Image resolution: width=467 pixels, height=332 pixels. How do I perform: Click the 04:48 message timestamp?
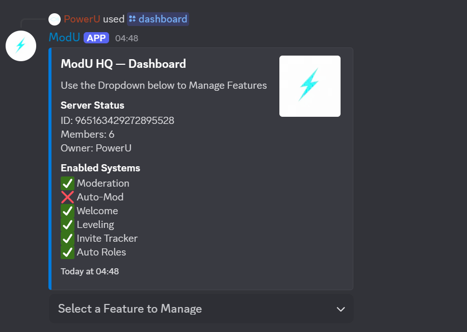pyautogui.click(x=126, y=38)
